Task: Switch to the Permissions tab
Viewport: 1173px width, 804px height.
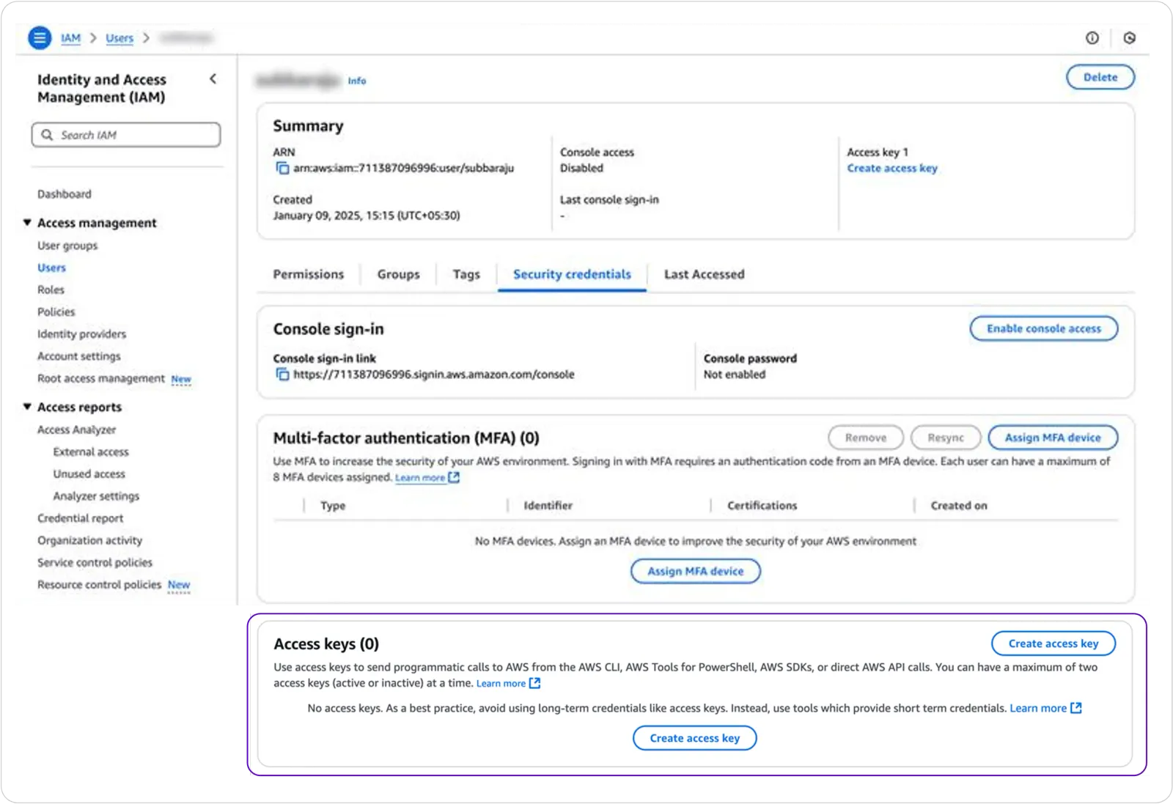Action: [309, 274]
